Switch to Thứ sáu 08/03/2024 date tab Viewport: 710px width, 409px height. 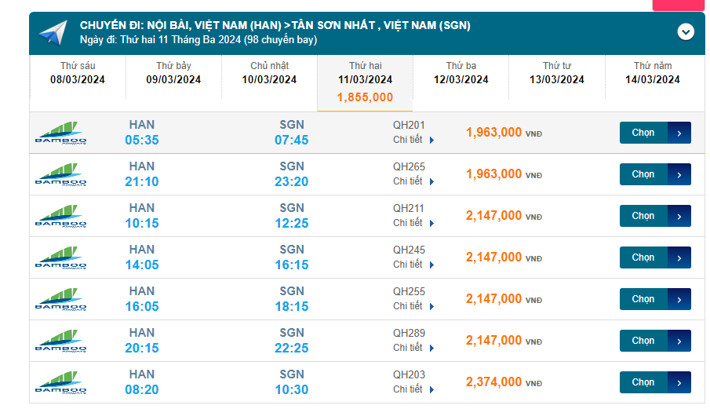coord(78,73)
